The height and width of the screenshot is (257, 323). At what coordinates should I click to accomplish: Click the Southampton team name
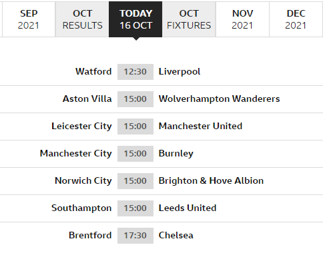coord(81,208)
